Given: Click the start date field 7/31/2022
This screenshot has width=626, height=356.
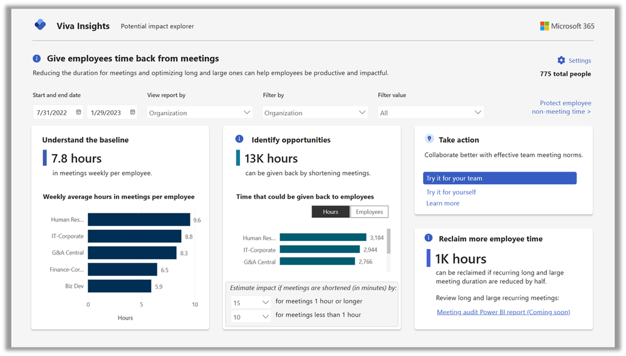Looking at the screenshot, I should tap(58, 113).
